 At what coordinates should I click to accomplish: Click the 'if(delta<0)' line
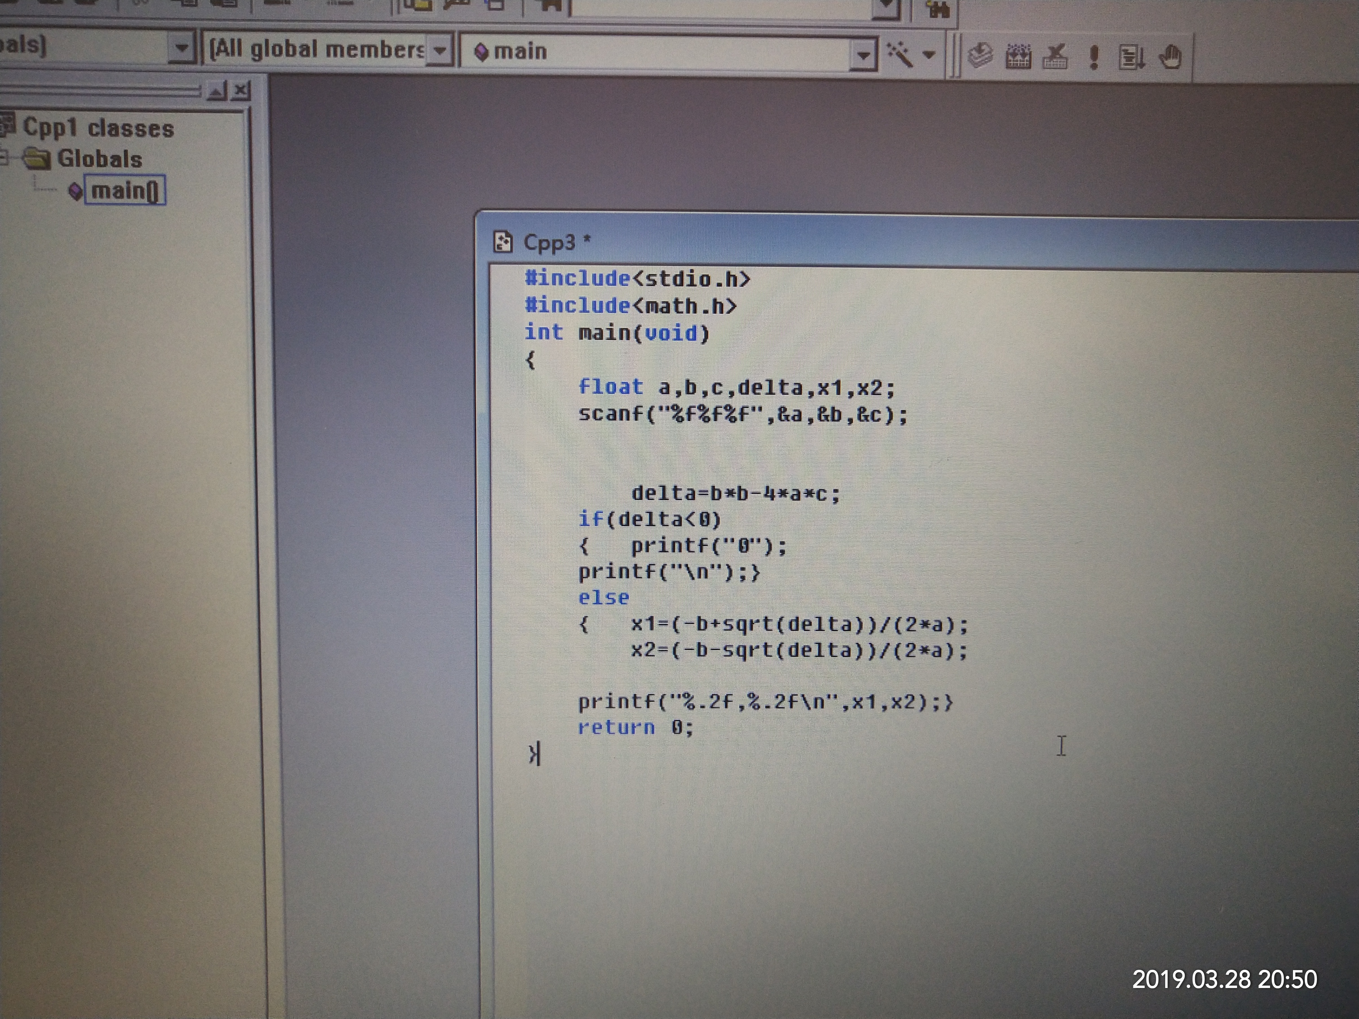pos(650,520)
